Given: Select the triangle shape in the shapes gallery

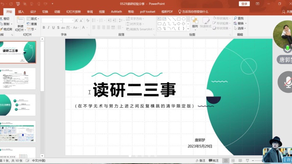Looking at the screenshot, I should tap(164, 24).
